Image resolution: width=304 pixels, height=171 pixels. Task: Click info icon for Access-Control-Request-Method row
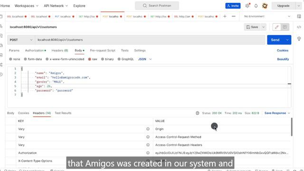click(x=148, y=137)
